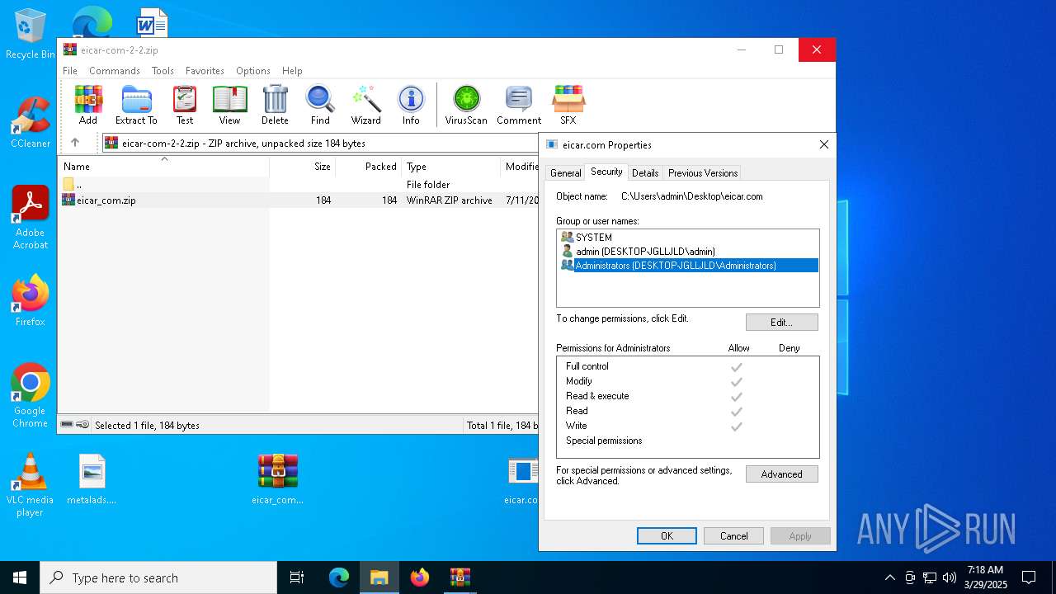
Task: Click the Add icon in WinRAR toolbar
Action: [88, 105]
